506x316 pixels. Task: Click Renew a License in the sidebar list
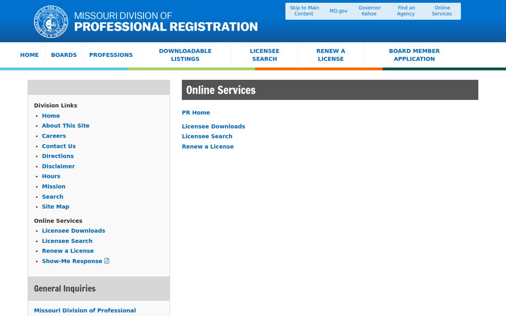(68, 251)
